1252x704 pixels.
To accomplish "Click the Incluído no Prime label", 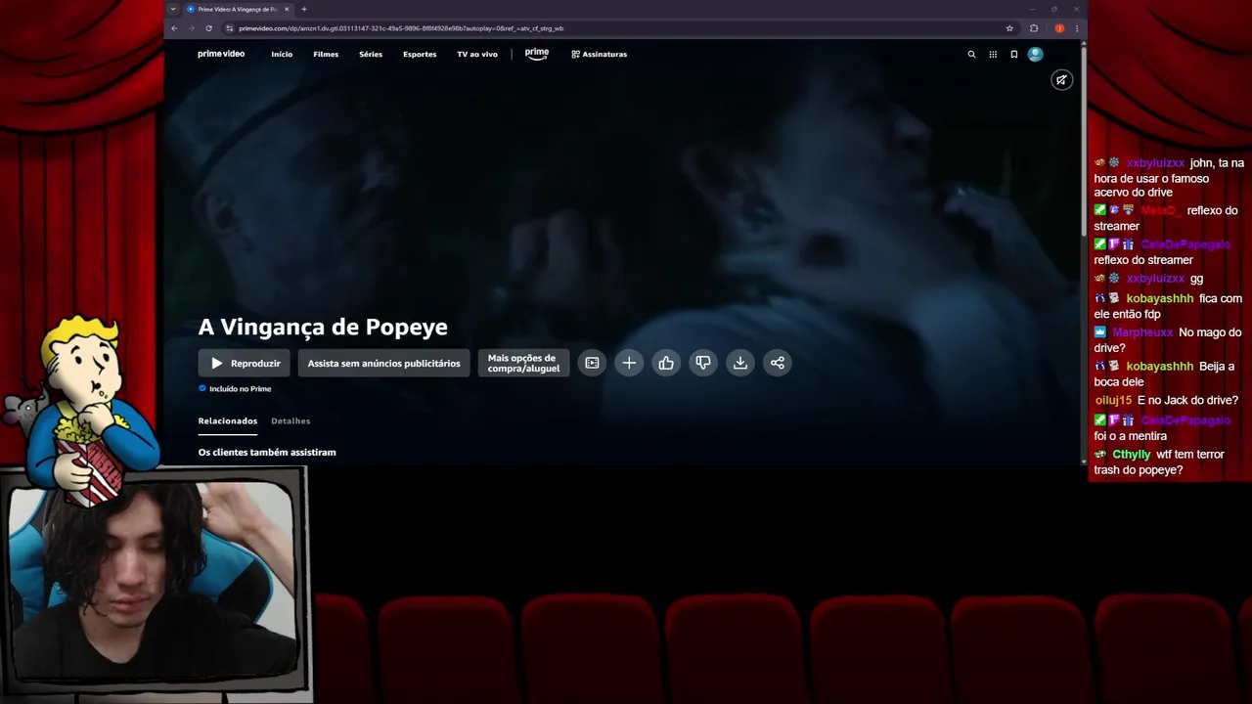I will pyautogui.click(x=235, y=389).
